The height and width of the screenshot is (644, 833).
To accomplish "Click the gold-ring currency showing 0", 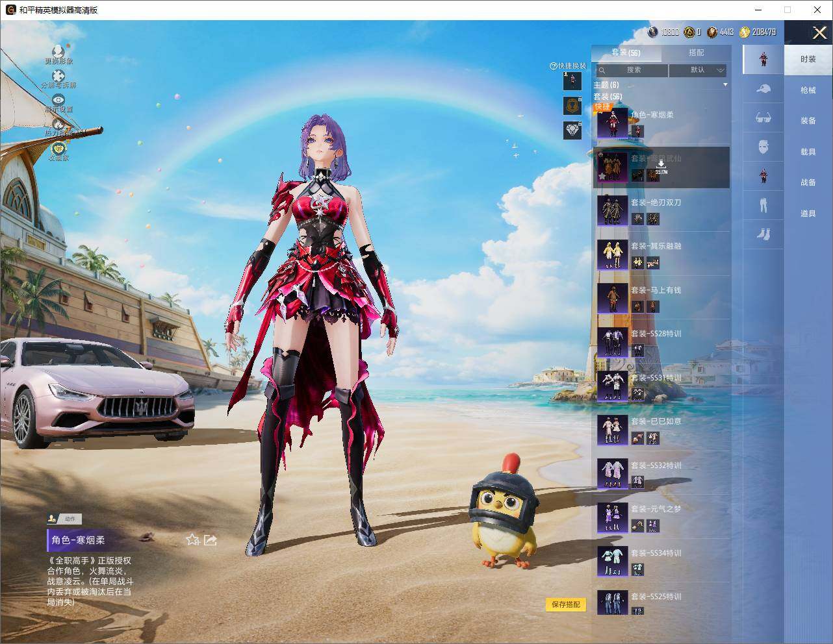I will (693, 32).
